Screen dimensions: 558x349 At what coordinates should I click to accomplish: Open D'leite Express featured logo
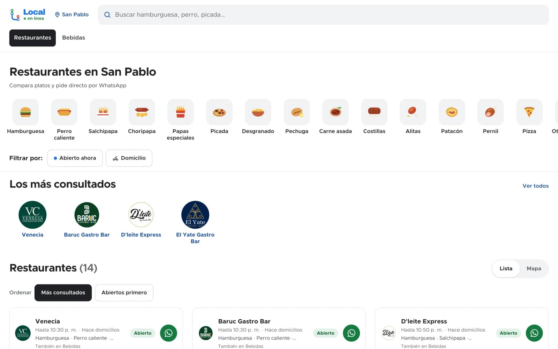point(141,215)
